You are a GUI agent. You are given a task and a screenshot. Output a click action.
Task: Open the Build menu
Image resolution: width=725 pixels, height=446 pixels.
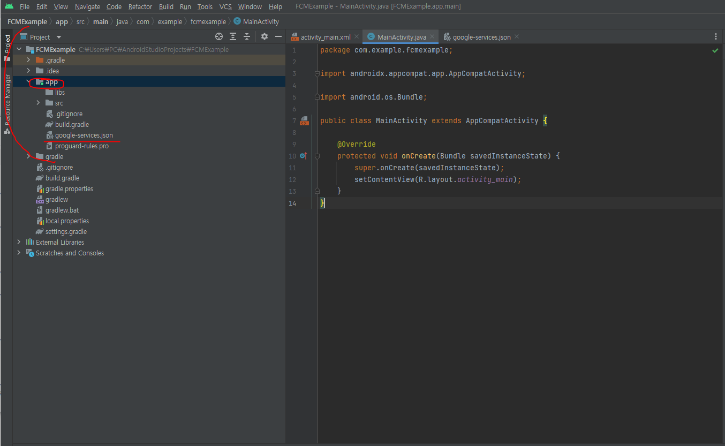click(166, 6)
